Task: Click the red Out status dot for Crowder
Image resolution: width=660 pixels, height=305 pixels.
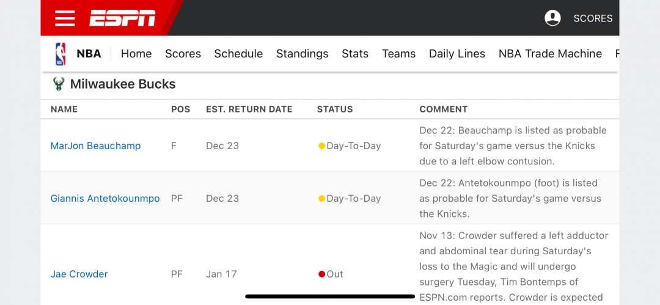Action: (321, 274)
